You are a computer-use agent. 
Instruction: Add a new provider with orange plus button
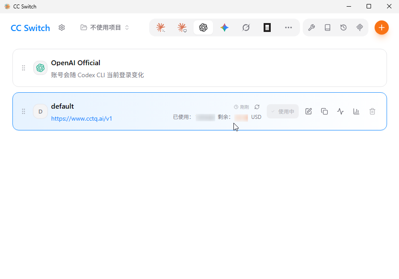[x=381, y=28]
